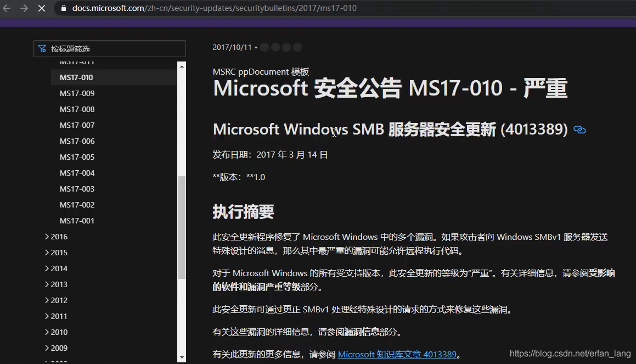Image resolution: width=636 pixels, height=364 pixels.
Task: Expand the 2011 bulletins section
Action: [x=56, y=316]
